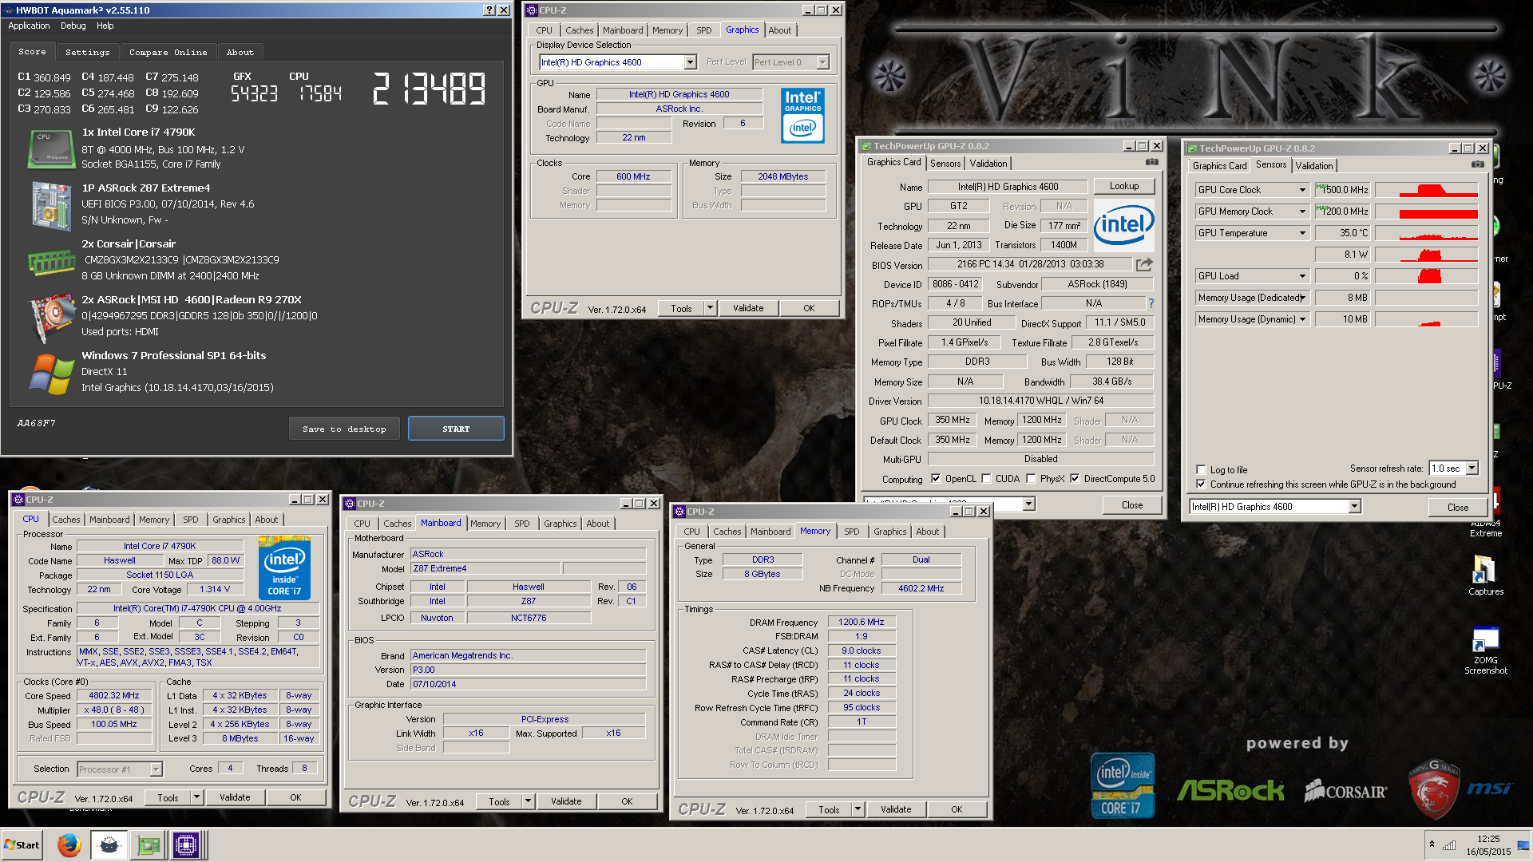Switch to Validation tab in GPU-Z Graphics Card window
The height and width of the screenshot is (862, 1533).
(x=988, y=164)
